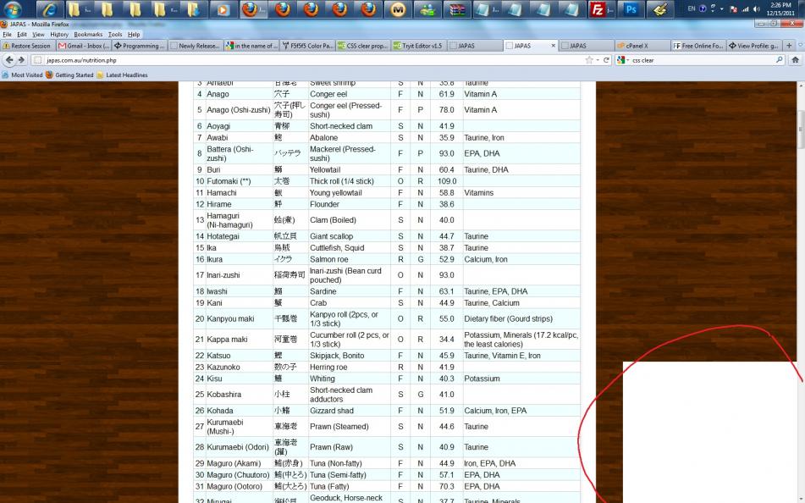This screenshot has height=503, width=805.
Task: Open the URL history dropdown arrow
Action: tap(598, 60)
